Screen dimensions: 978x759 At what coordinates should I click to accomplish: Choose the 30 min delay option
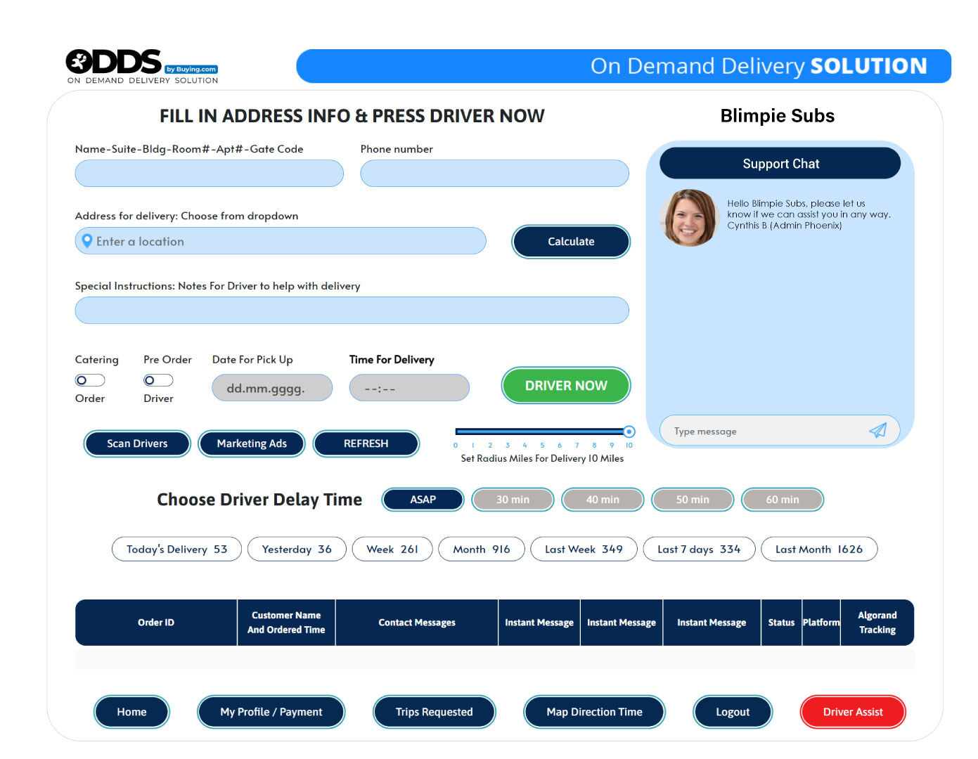[x=513, y=500]
